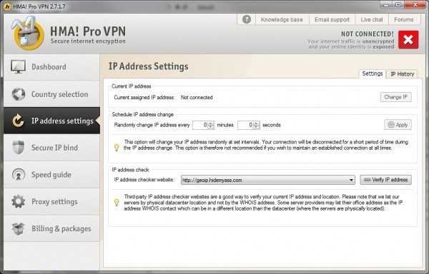Image resolution: width=429 pixels, height=274 pixels.
Task: Click the question mark help icon
Action: [247, 19]
